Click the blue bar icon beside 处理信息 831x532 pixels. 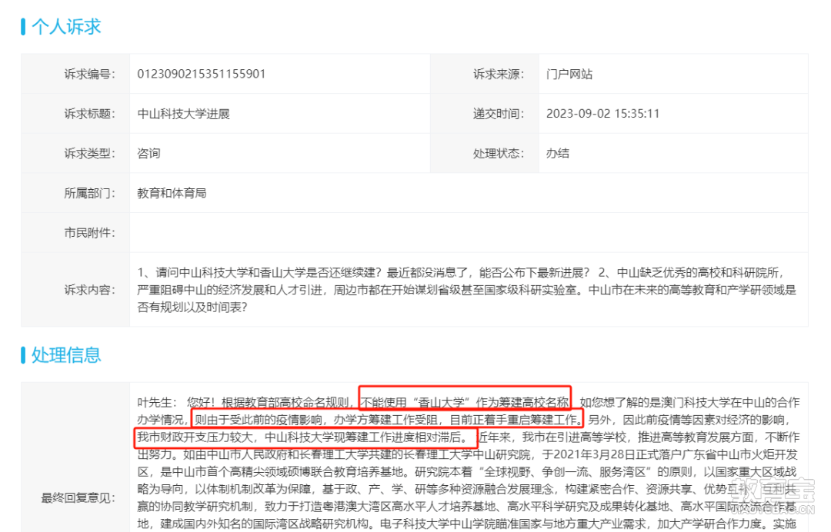[23, 354]
